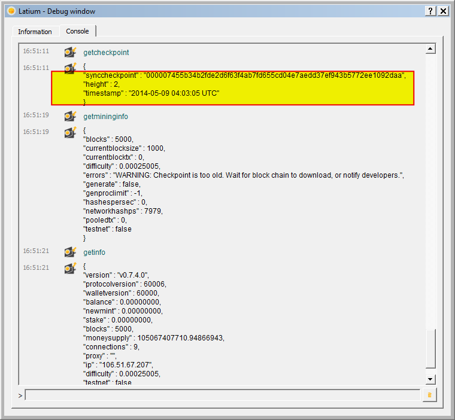Click the reply icon at 16:51:21 output
The image size is (455, 420).
[x=70, y=268]
